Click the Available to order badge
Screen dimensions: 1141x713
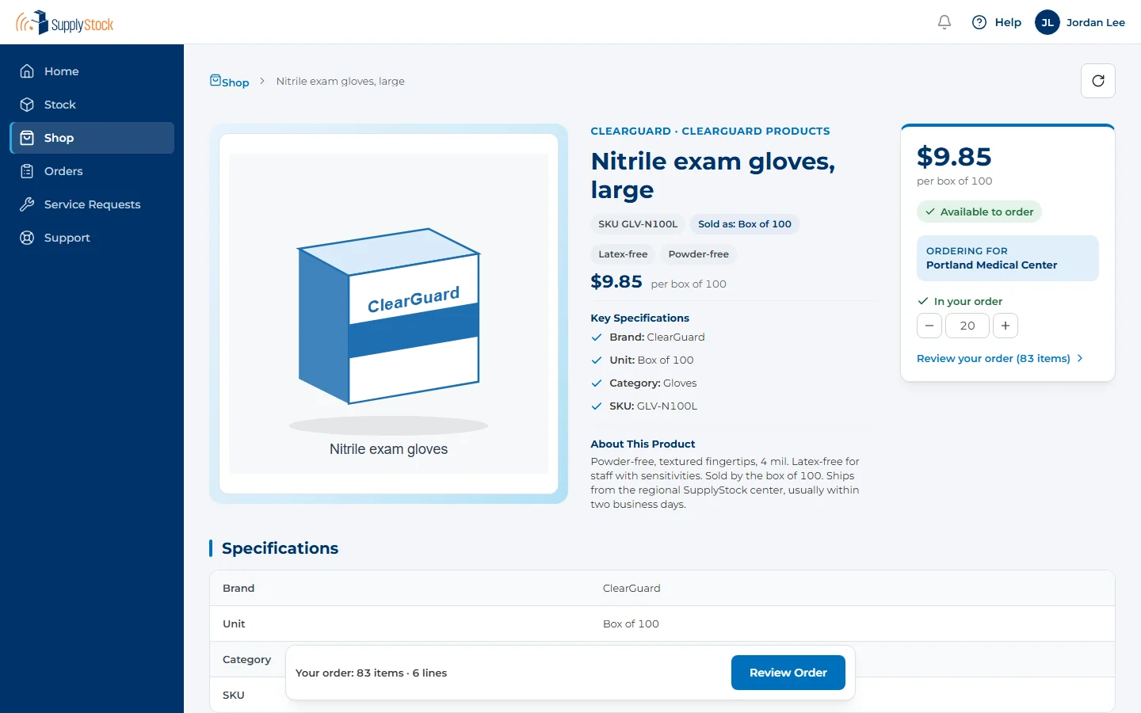click(x=979, y=212)
